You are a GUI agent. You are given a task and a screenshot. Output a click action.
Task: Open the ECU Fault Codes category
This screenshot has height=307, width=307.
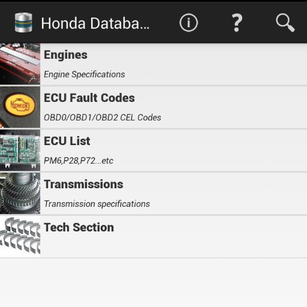(x=153, y=107)
